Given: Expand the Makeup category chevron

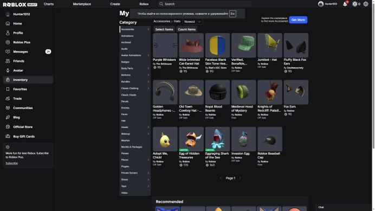Looking at the screenshot, I should [x=148, y=134].
